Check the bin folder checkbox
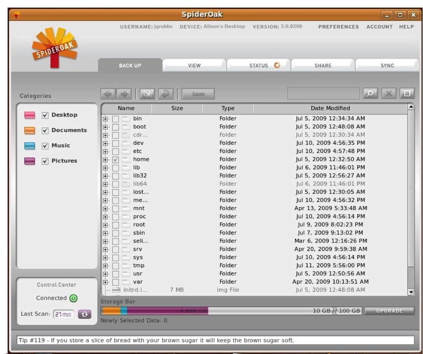This screenshot has height=354, width=423. pos(116,119)
